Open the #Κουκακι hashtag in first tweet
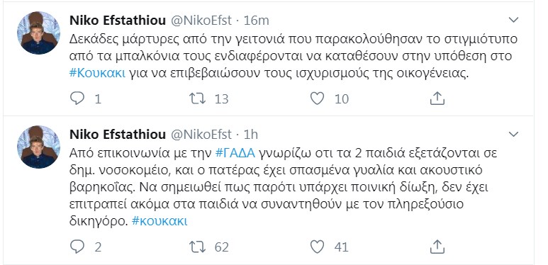548x265 pixels. [97, 74]
